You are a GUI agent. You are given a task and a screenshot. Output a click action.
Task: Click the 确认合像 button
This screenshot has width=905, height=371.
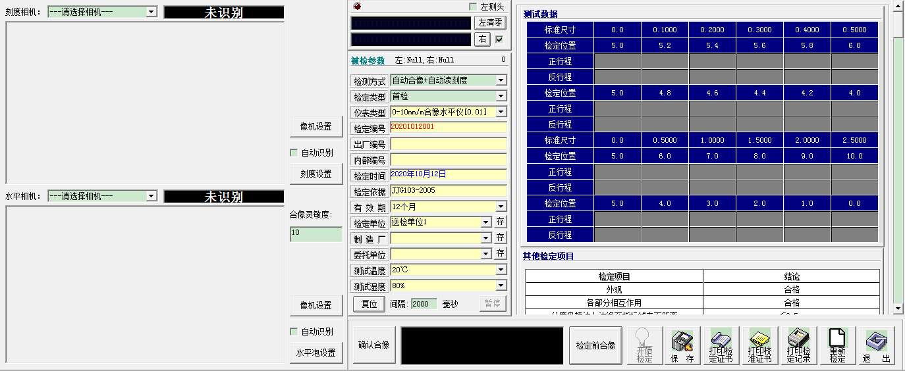point(373,345)
